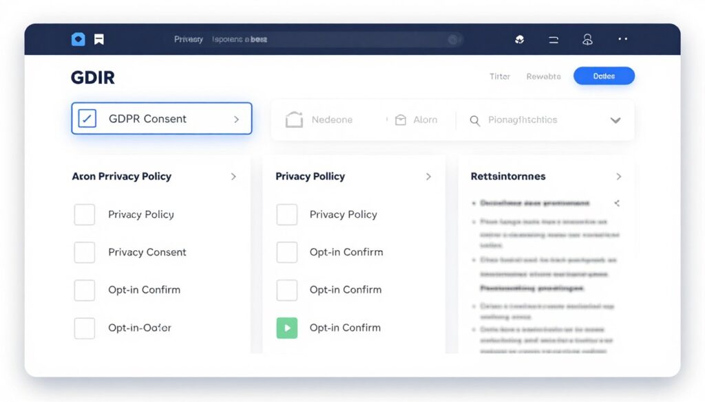Click the blue Datlee button
Viewport: 705px width, 402px height.
pos(604,76)
